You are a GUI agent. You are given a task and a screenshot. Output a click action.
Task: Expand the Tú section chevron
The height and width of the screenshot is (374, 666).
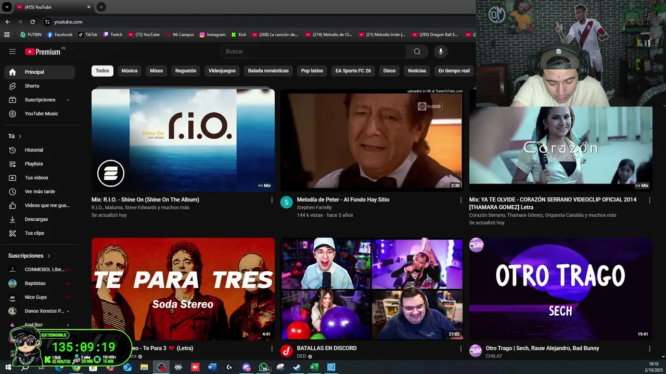[20, 136]
